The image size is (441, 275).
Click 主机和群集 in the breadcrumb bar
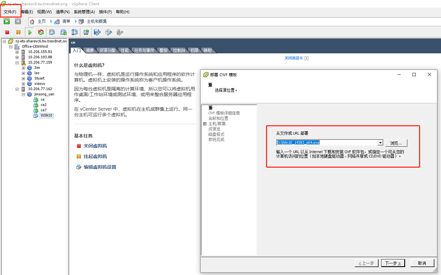coord(97,22)
